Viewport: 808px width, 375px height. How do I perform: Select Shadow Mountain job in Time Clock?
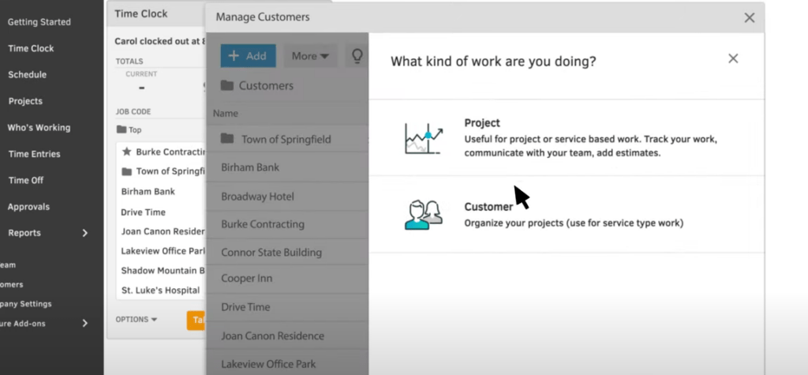(163, 271)
